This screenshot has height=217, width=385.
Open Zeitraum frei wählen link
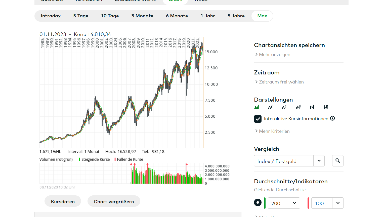tap(281, 82)
